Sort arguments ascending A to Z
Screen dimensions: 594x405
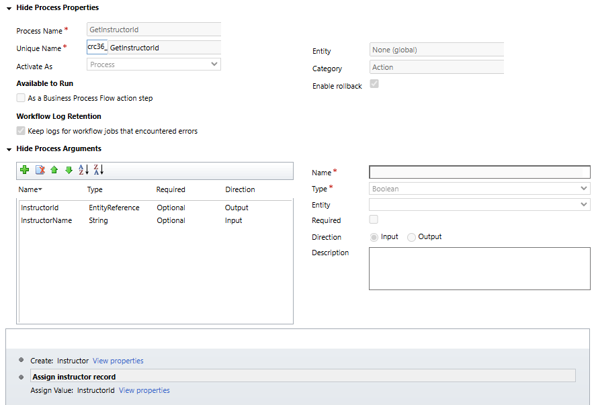click(83, 171)
